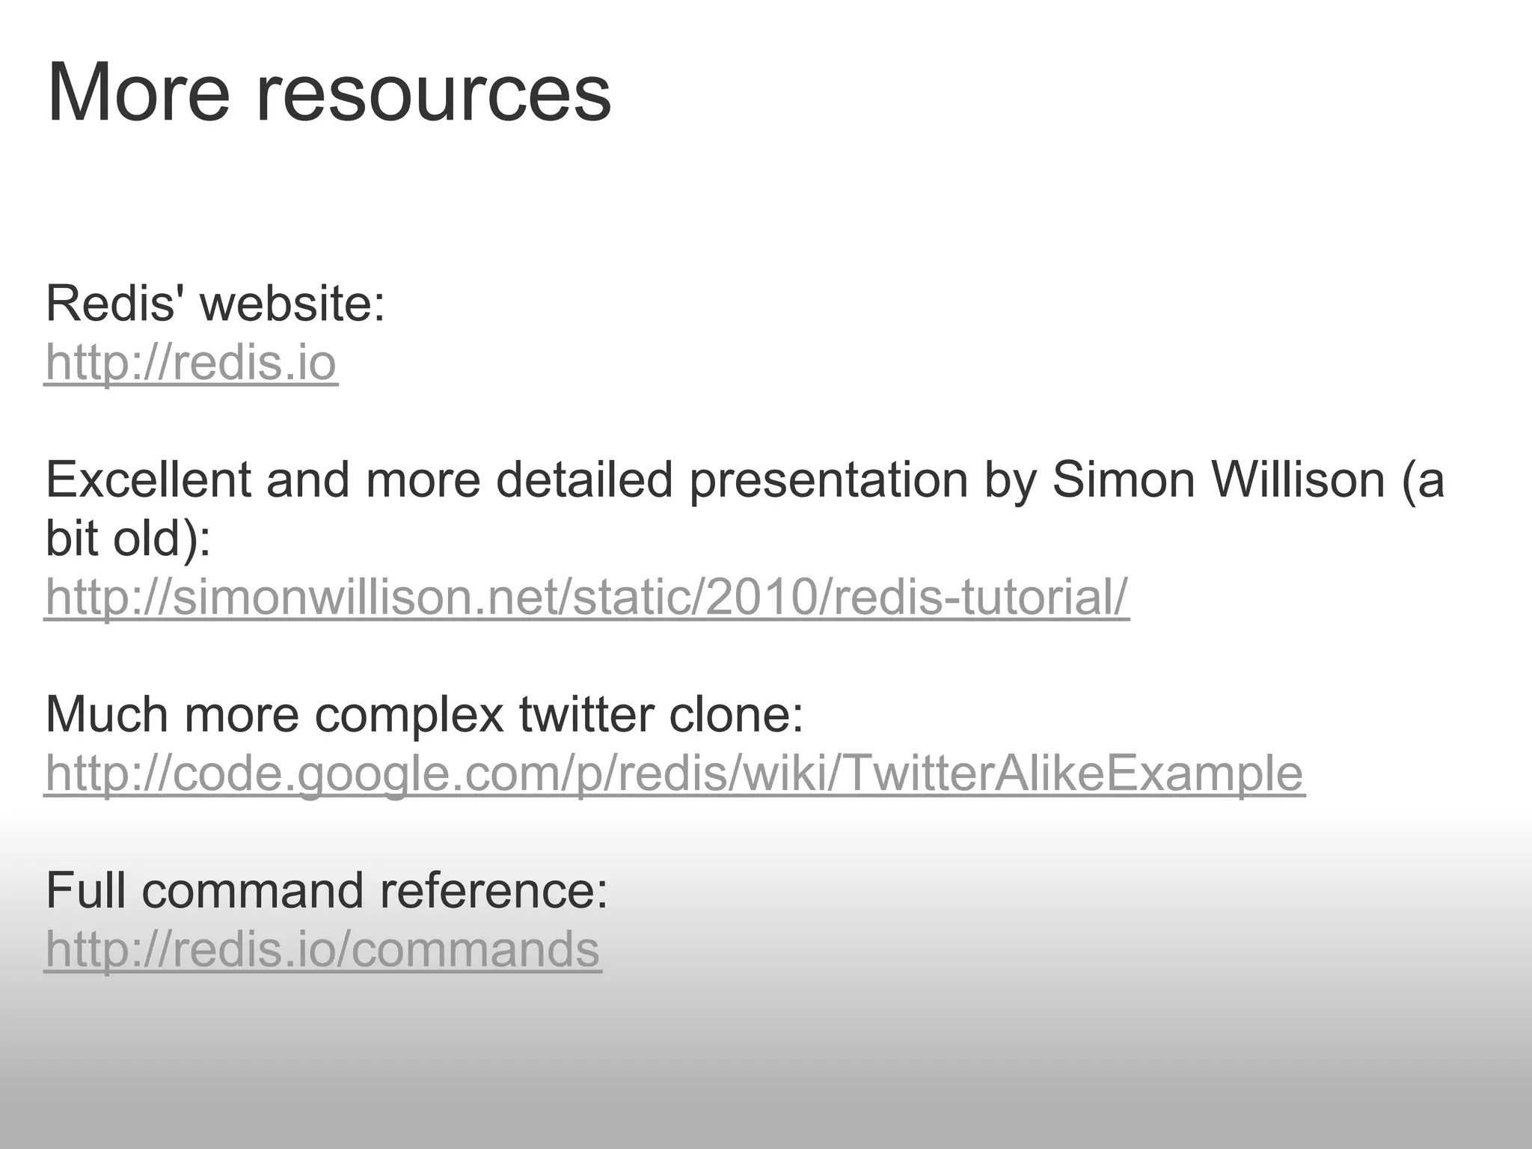Click the word 'More' in the title

pos(138,94)
